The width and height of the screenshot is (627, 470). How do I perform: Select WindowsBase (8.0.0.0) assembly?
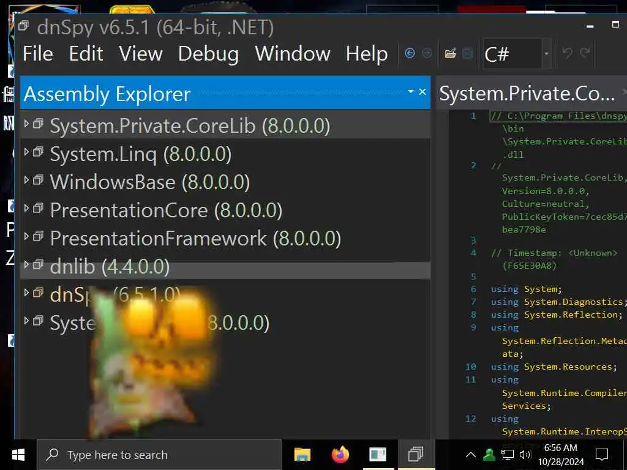click(150, 182)
